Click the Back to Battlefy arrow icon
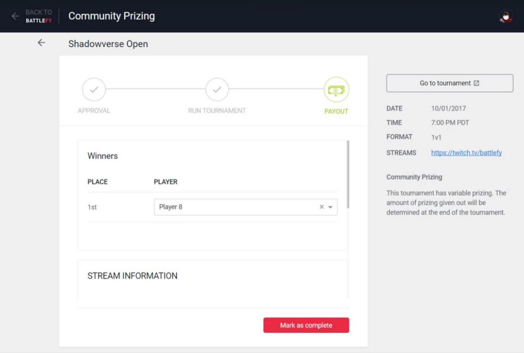 tap(15, 16)
